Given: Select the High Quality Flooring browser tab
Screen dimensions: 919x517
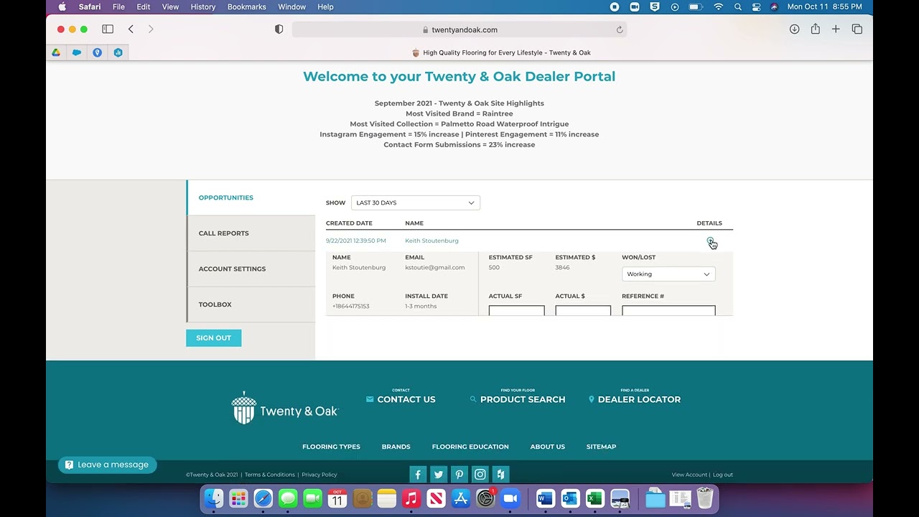Looking at the screenshot, I should pos(501,52).
